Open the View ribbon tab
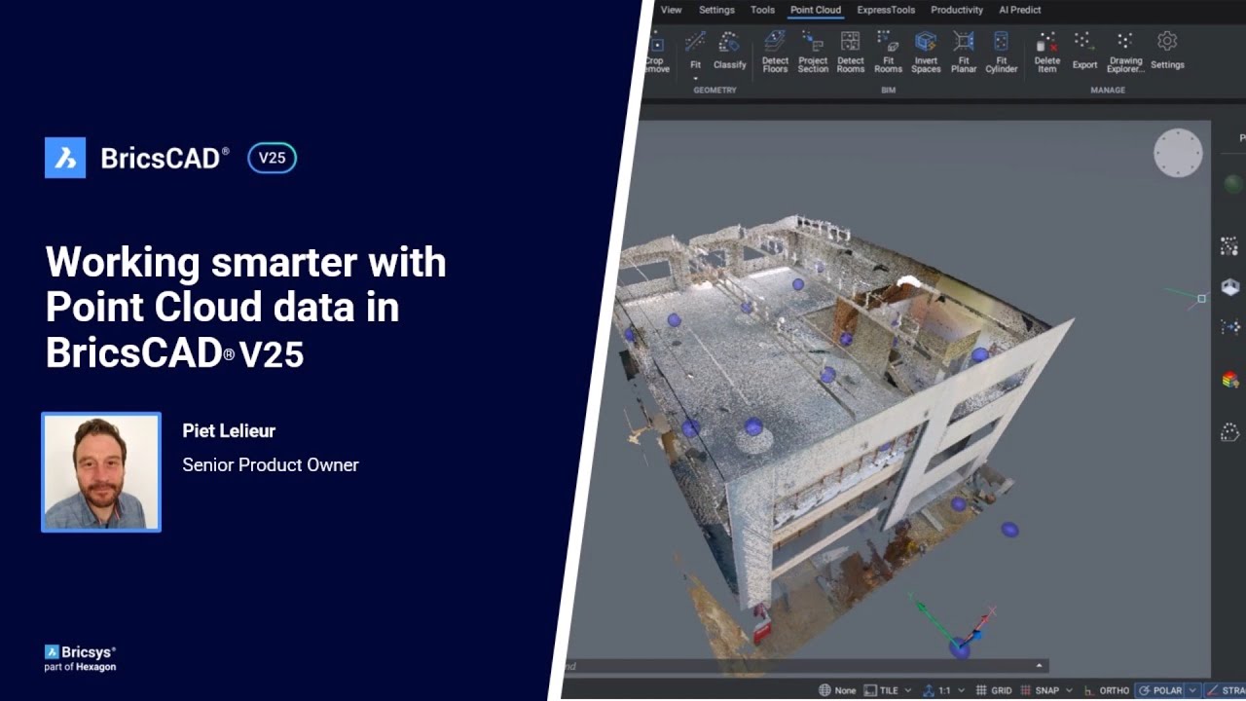This screenshot has height=701, width=1246. tap(672, 10)
